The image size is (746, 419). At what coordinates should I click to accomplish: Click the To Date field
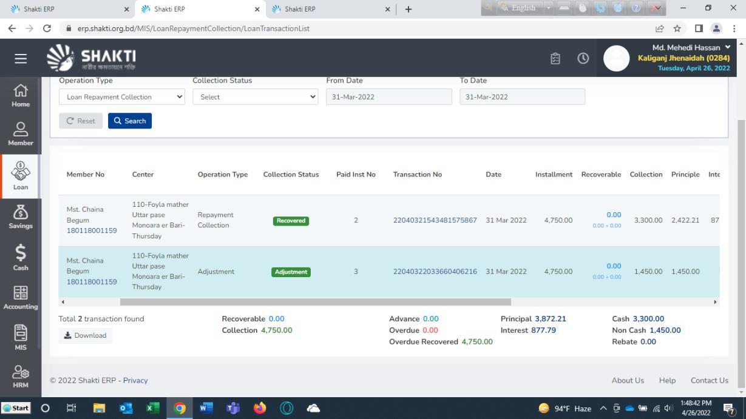coord(523,97)
